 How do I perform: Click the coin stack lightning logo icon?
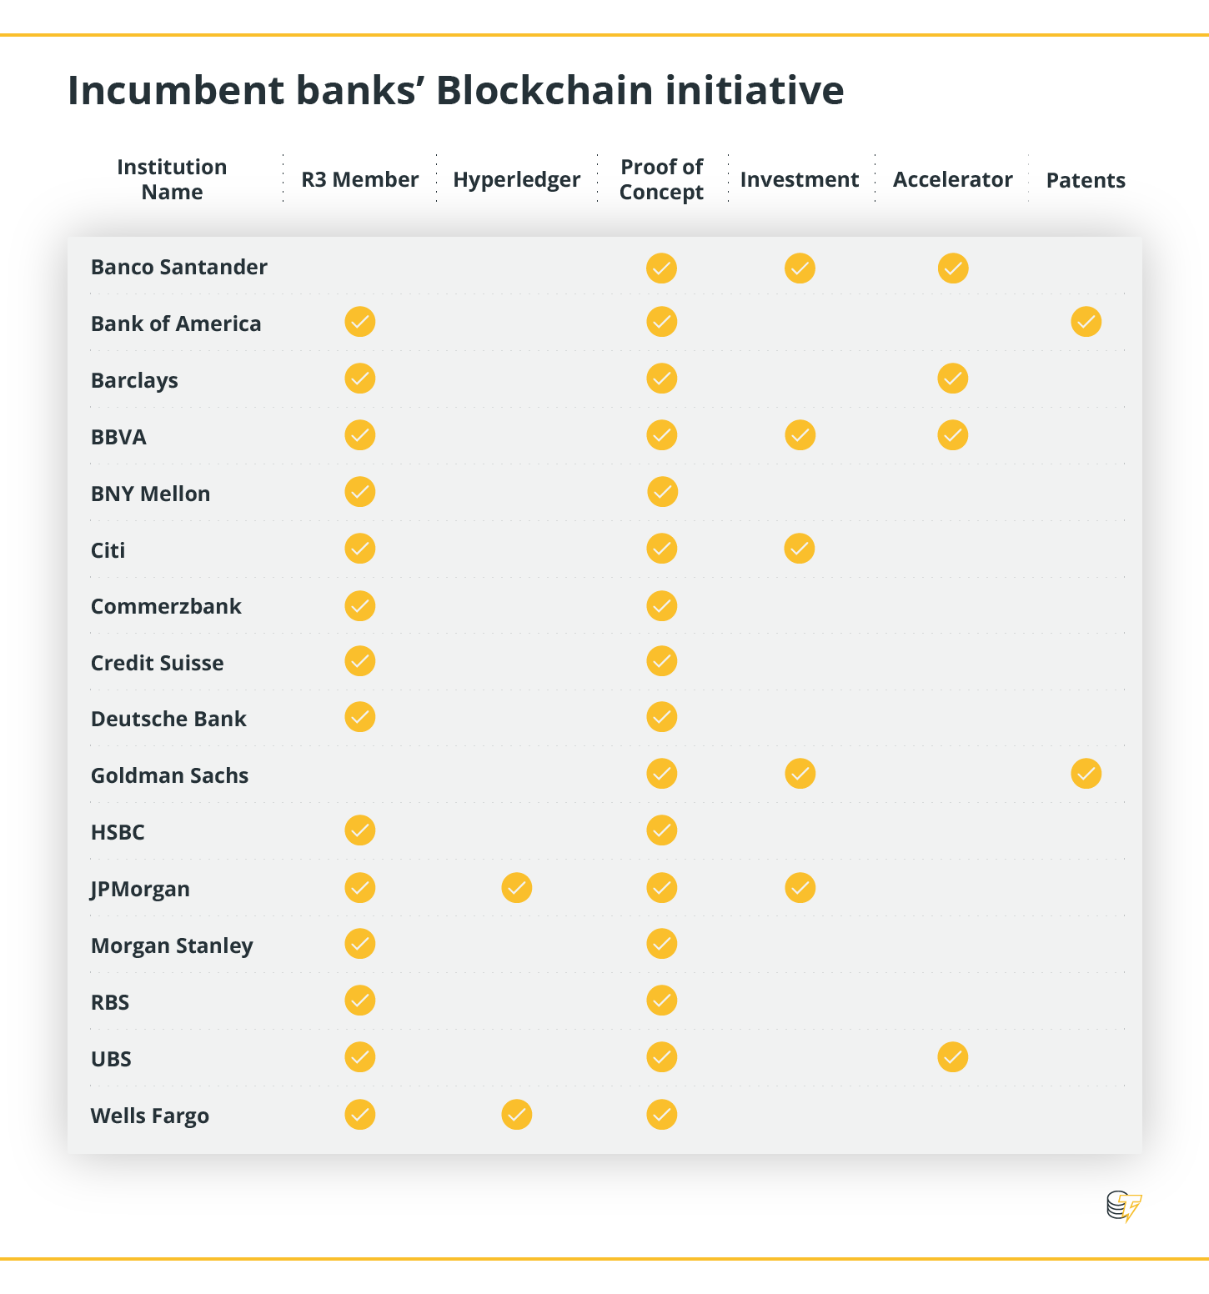[1124, 1206]
